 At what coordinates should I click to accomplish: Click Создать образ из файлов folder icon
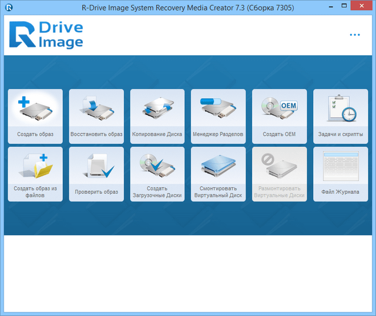(x=35, y=166)
